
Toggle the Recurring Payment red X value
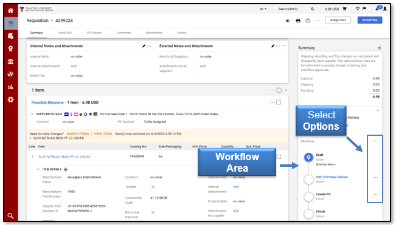click(x=153, y=212)
